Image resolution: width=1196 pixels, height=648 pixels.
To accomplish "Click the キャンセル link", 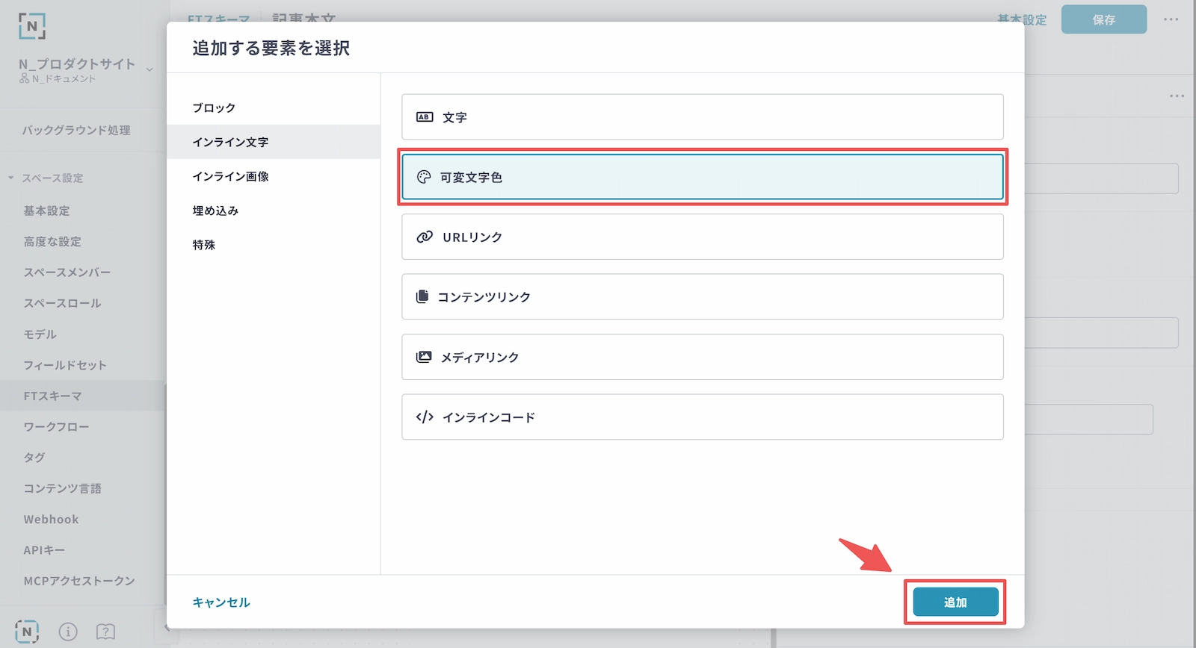I will pyautogui.click(x=221, y=602).
